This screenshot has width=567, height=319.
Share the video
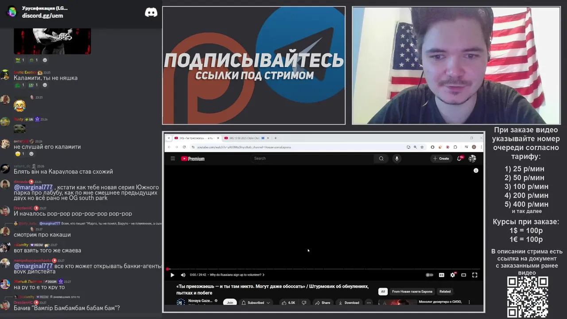click(x=322, y=303)
